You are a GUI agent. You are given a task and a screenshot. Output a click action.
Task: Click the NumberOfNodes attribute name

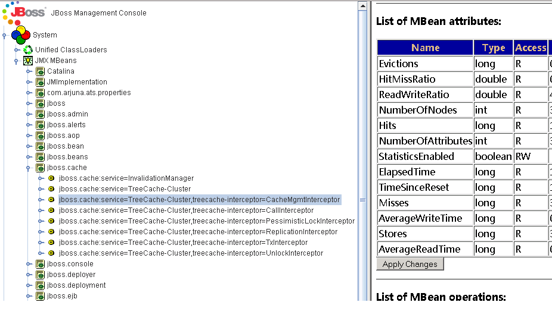point(418,110)
